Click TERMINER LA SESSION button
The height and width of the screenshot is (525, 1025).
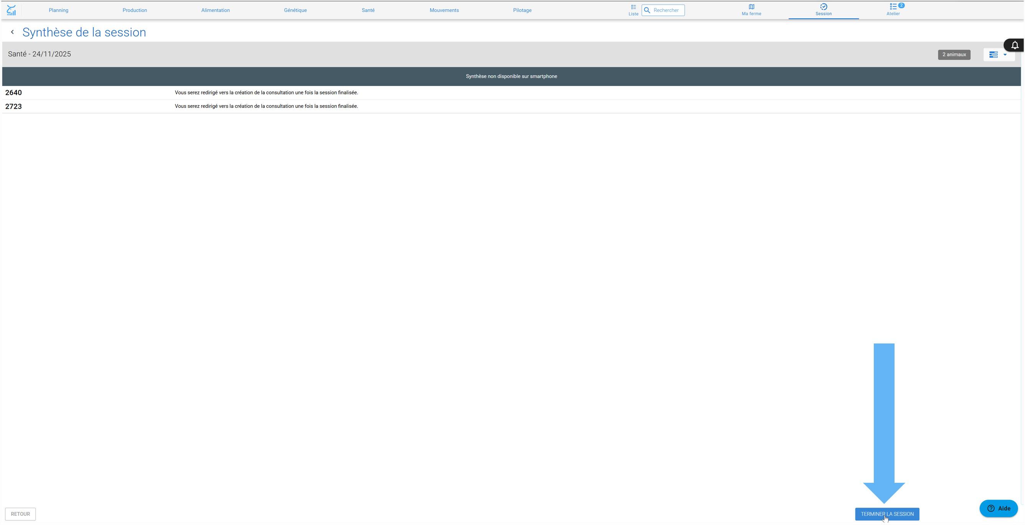pyautogui.click(x=887, y=514)
